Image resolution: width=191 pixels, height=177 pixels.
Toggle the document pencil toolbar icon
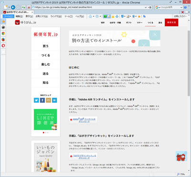tap(109, 16)
